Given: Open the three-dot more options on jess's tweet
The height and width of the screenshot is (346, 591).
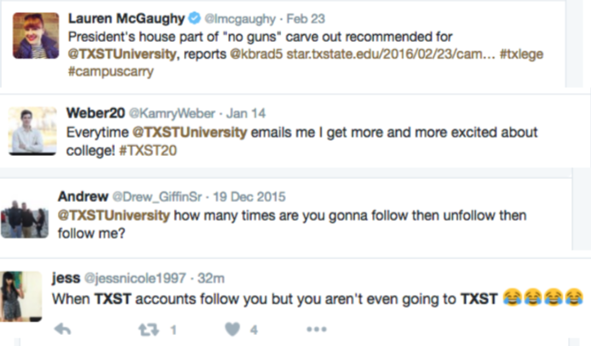Looking at the screenshot, I should pos(317,330).
